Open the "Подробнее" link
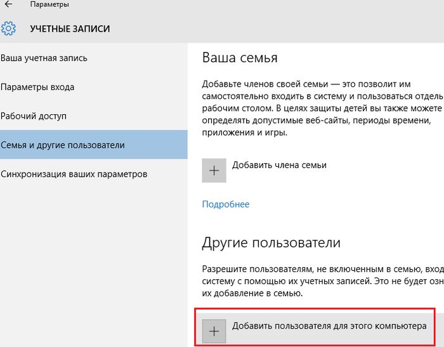This screenshot has width=444, height=347. click(226, 204)
